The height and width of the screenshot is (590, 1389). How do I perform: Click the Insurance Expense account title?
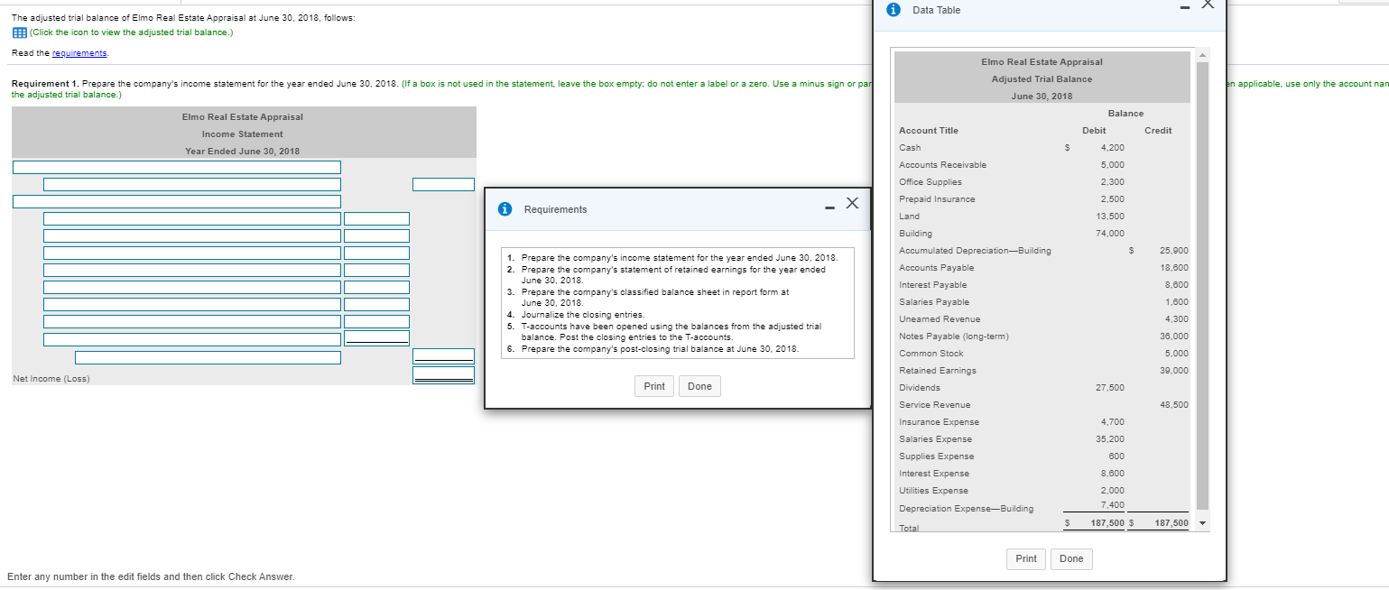[939, 422]
